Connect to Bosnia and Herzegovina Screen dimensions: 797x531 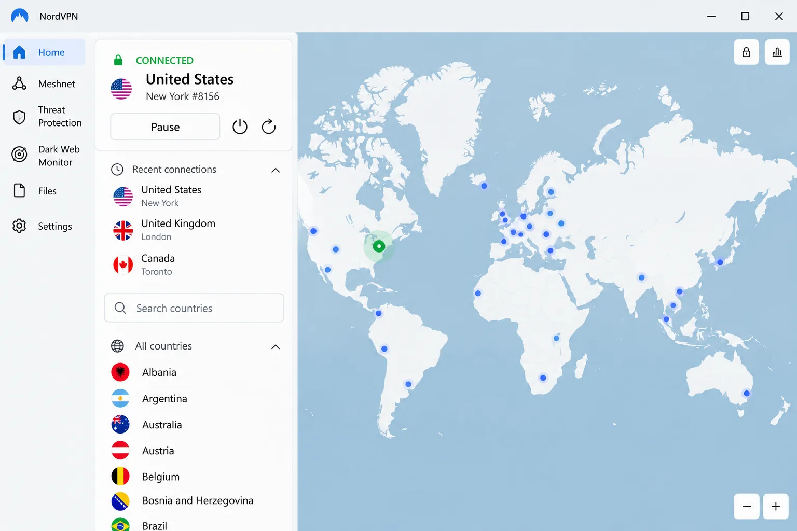194,501
